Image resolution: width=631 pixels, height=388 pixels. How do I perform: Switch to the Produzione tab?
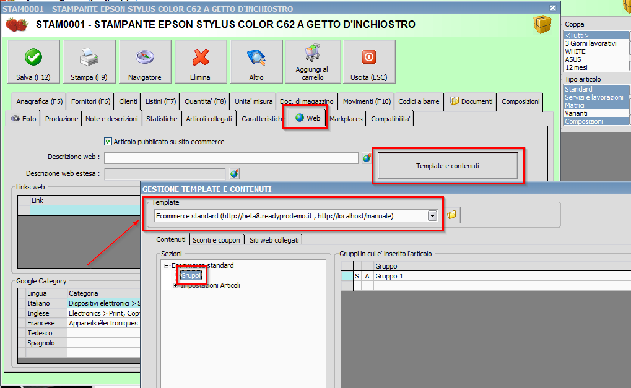pyautogui.click(x=61, y=119)
